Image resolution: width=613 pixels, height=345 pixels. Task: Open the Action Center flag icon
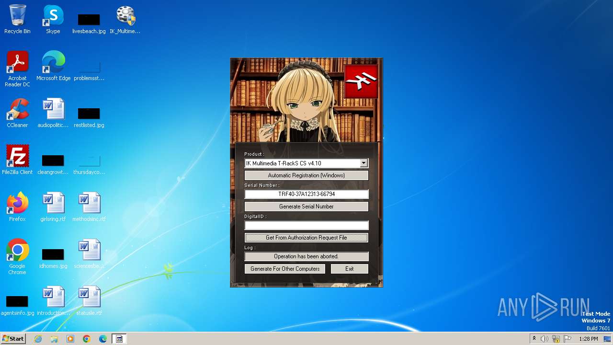pos(568,339)
